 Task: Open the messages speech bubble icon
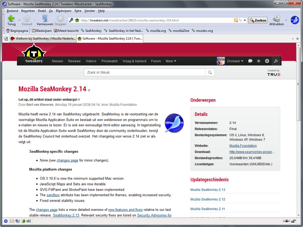250,61
